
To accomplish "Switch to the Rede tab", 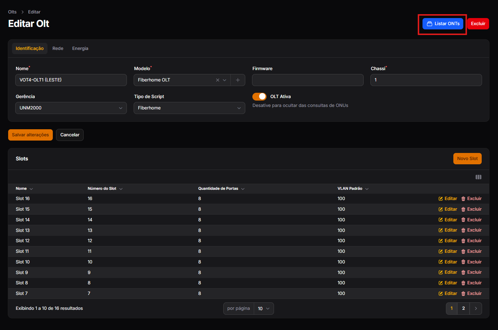I will pyautogui.click(x=58, y=49).
